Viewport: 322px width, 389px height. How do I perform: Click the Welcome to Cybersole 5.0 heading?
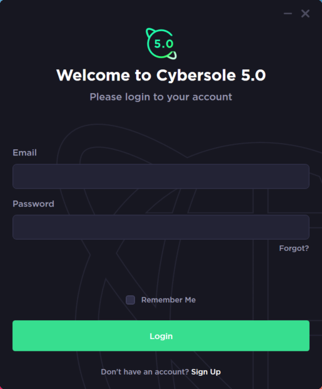coord(161,75)
